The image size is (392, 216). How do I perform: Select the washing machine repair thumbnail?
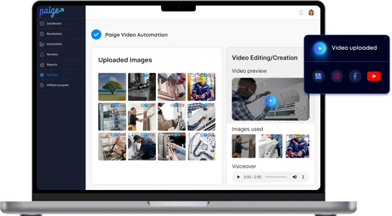click(x=142, y=147)
